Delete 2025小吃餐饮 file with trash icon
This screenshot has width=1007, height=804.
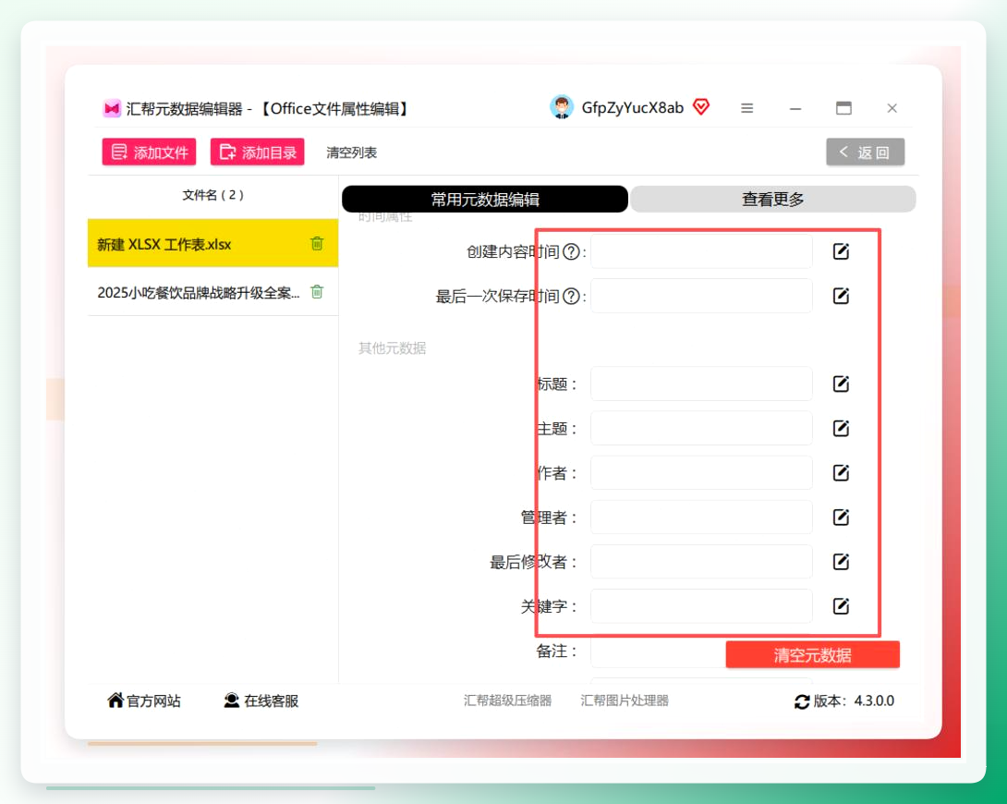(x=317, y=291)
